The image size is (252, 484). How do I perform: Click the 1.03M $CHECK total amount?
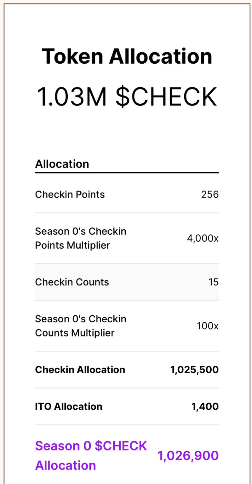[127, 97]
